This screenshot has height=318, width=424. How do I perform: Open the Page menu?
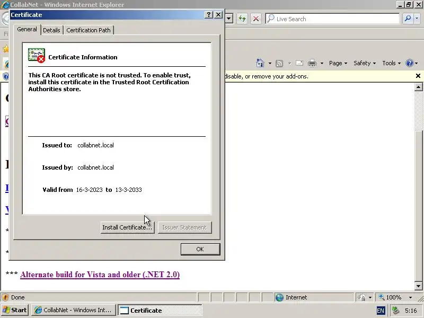(x=338, y=63)
